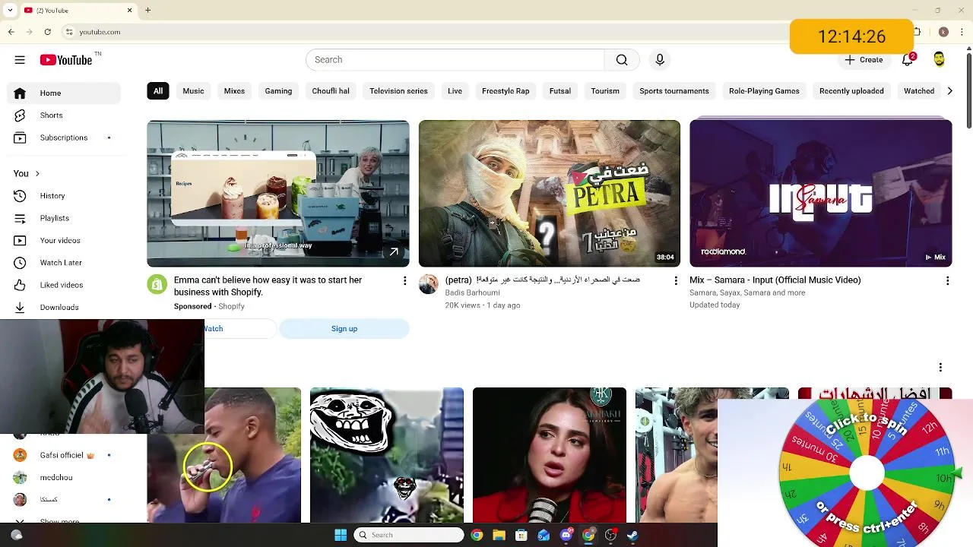The image size is (973, 547).
Task: Click the youtube.com address bar
Action: point(426,32)
